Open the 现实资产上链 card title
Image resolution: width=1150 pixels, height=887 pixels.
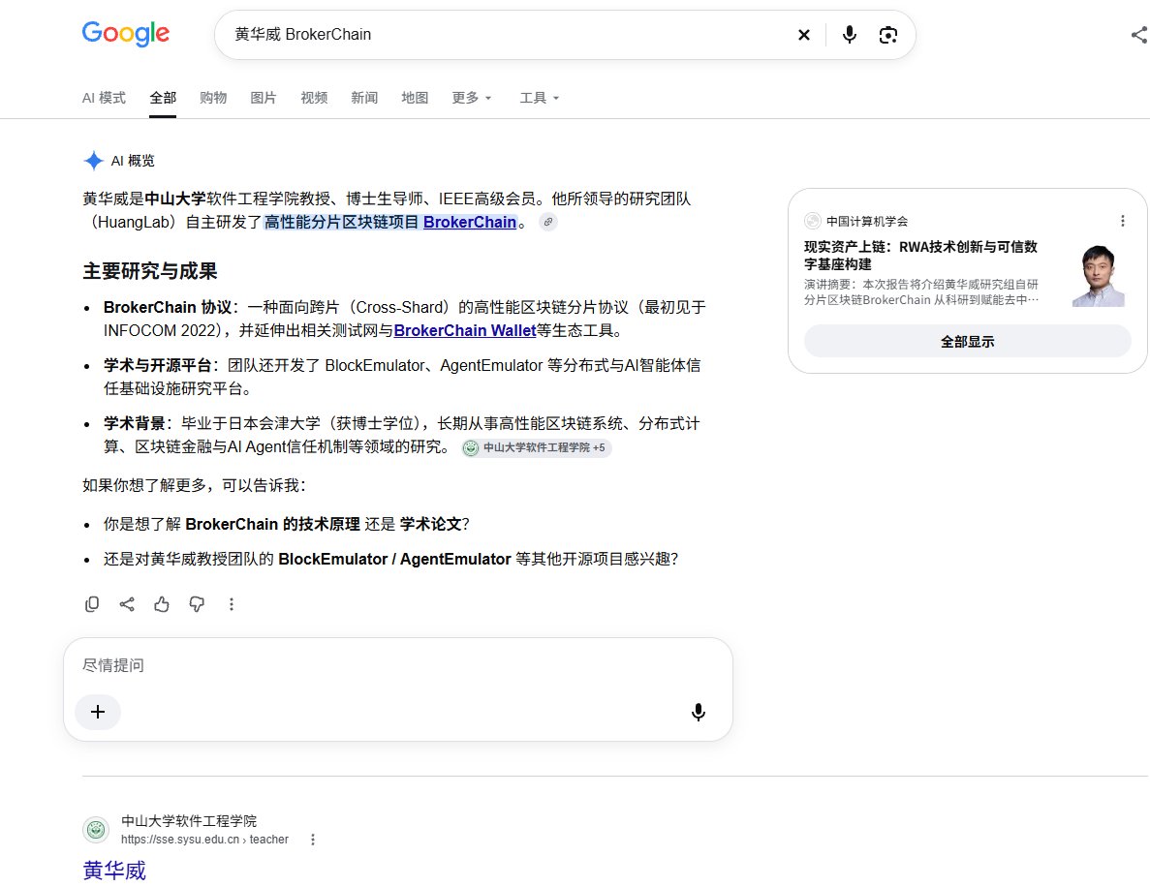point(920,255)
